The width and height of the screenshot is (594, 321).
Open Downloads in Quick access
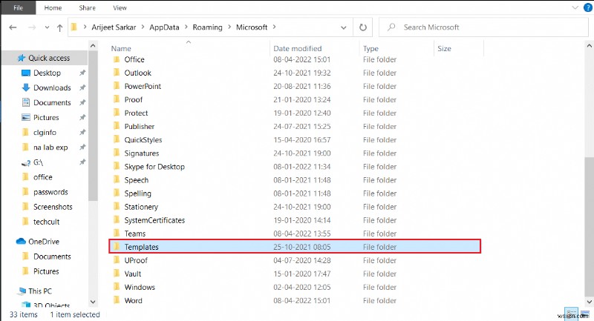[x=52, y=87]
